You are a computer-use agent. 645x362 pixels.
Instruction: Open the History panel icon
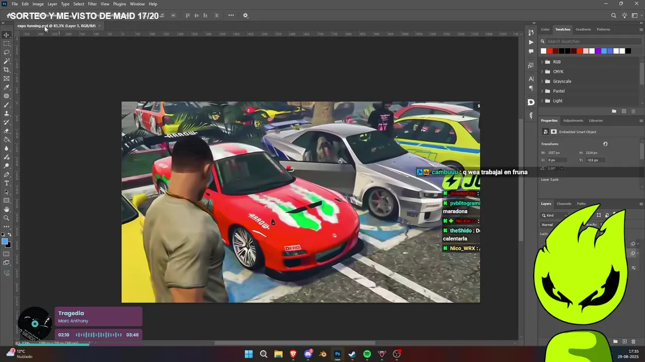(531, 33)
